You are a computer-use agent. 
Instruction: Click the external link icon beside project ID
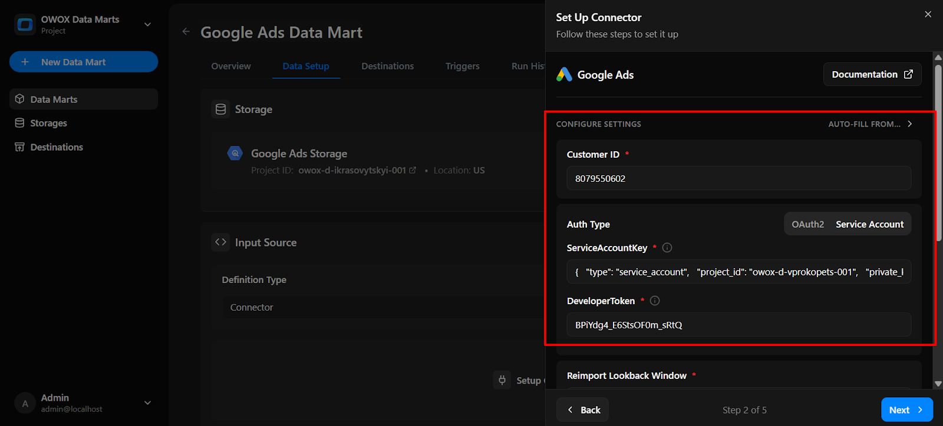click(413, 170)
